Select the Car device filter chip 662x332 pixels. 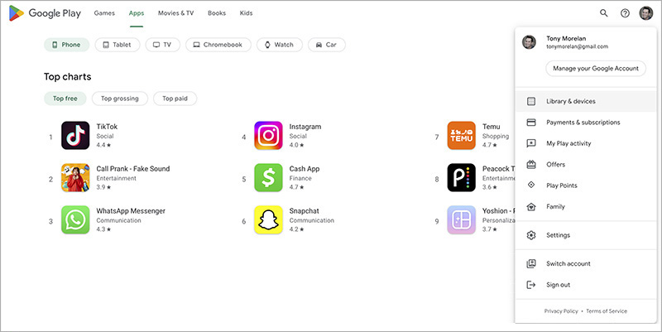click(327, 45)
